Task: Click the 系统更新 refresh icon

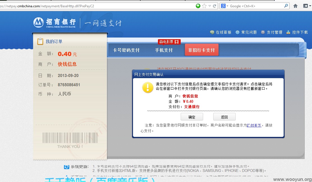Action: 66,167
